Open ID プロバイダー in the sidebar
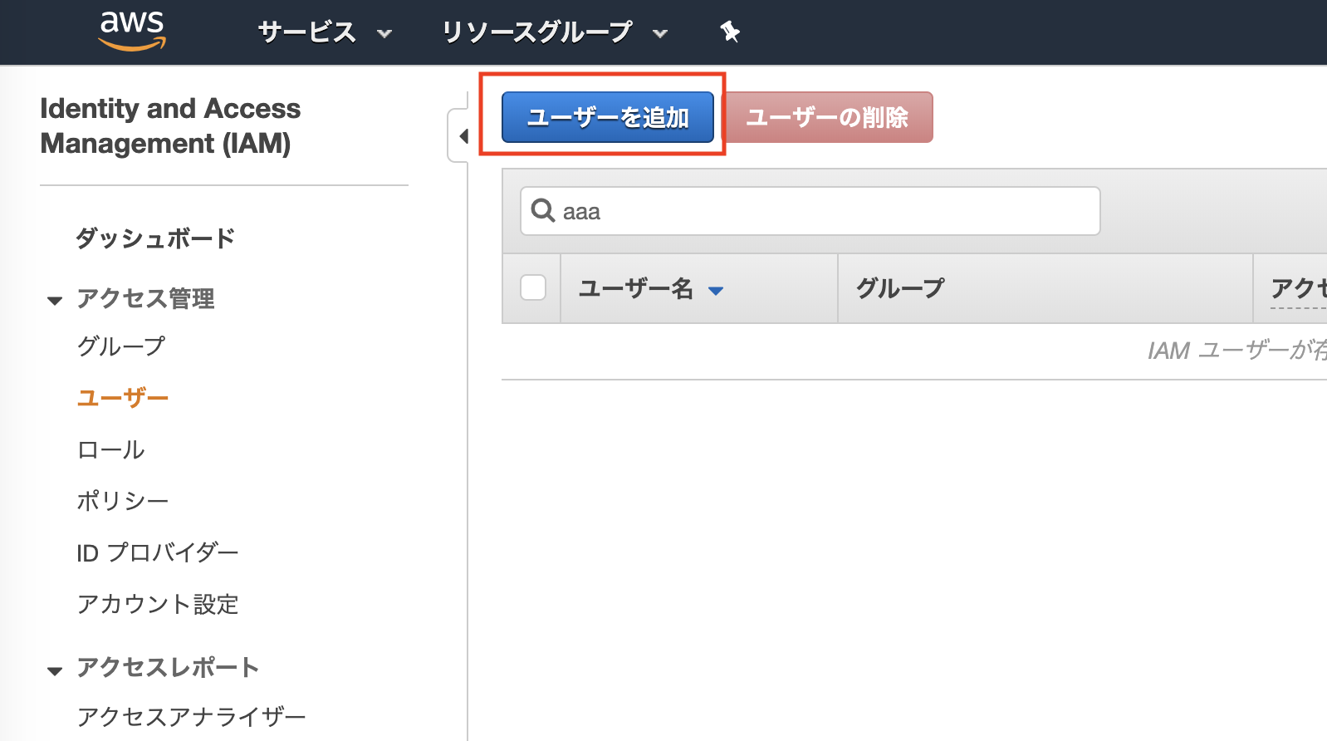This screenshot has width=1327, height=741. pos(158,552)
